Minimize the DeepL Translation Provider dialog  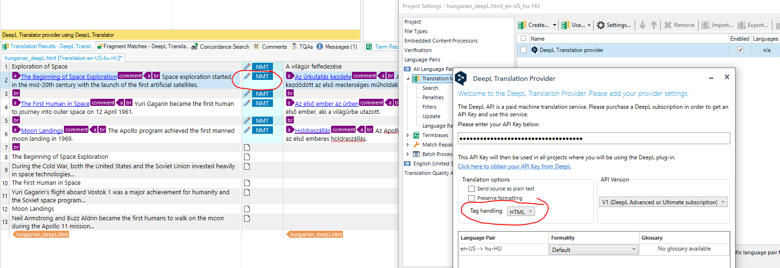(x=711, y=78)
